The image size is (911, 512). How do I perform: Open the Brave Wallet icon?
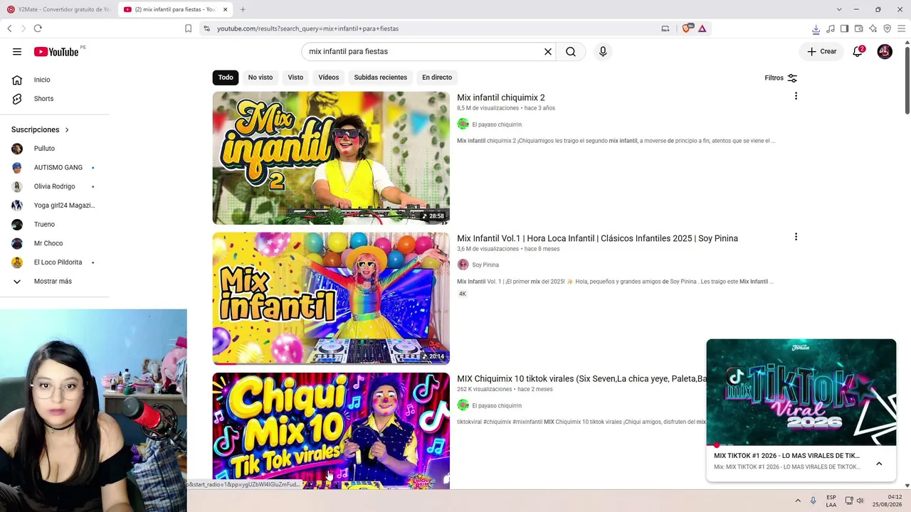tap(858, 28)
